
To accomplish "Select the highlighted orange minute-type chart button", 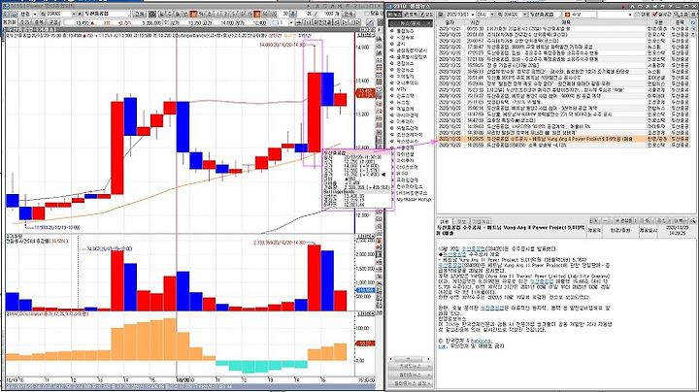I will click(193, 15).
